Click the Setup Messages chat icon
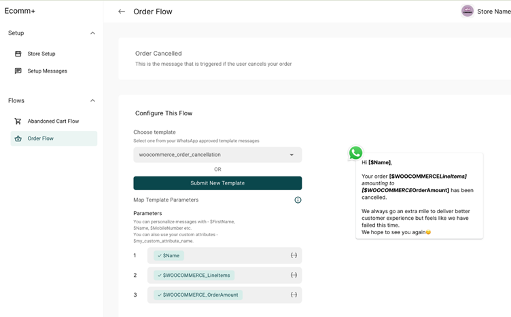Screen dimensions: 511x317 pyautogui.click(x=18, y=71)
